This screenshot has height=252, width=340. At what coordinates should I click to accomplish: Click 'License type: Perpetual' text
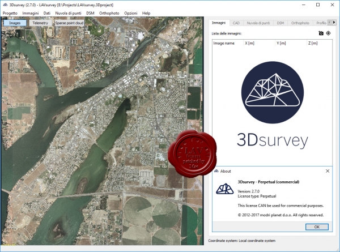tap(257, 196)
